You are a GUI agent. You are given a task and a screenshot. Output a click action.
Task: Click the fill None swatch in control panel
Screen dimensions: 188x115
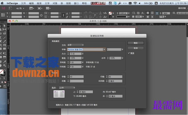(110, 13)
